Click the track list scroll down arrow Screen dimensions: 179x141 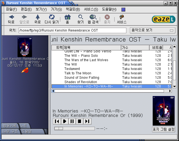174,86
